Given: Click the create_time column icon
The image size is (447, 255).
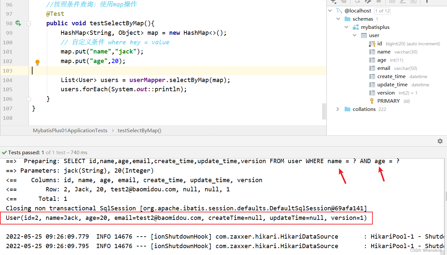Looking at the screenshot, I should click(372, 76).
